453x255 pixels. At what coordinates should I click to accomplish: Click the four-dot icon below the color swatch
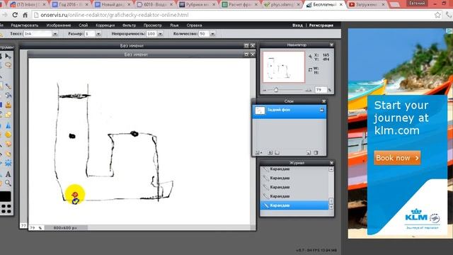pyautogui.click(x=6, y=209)
